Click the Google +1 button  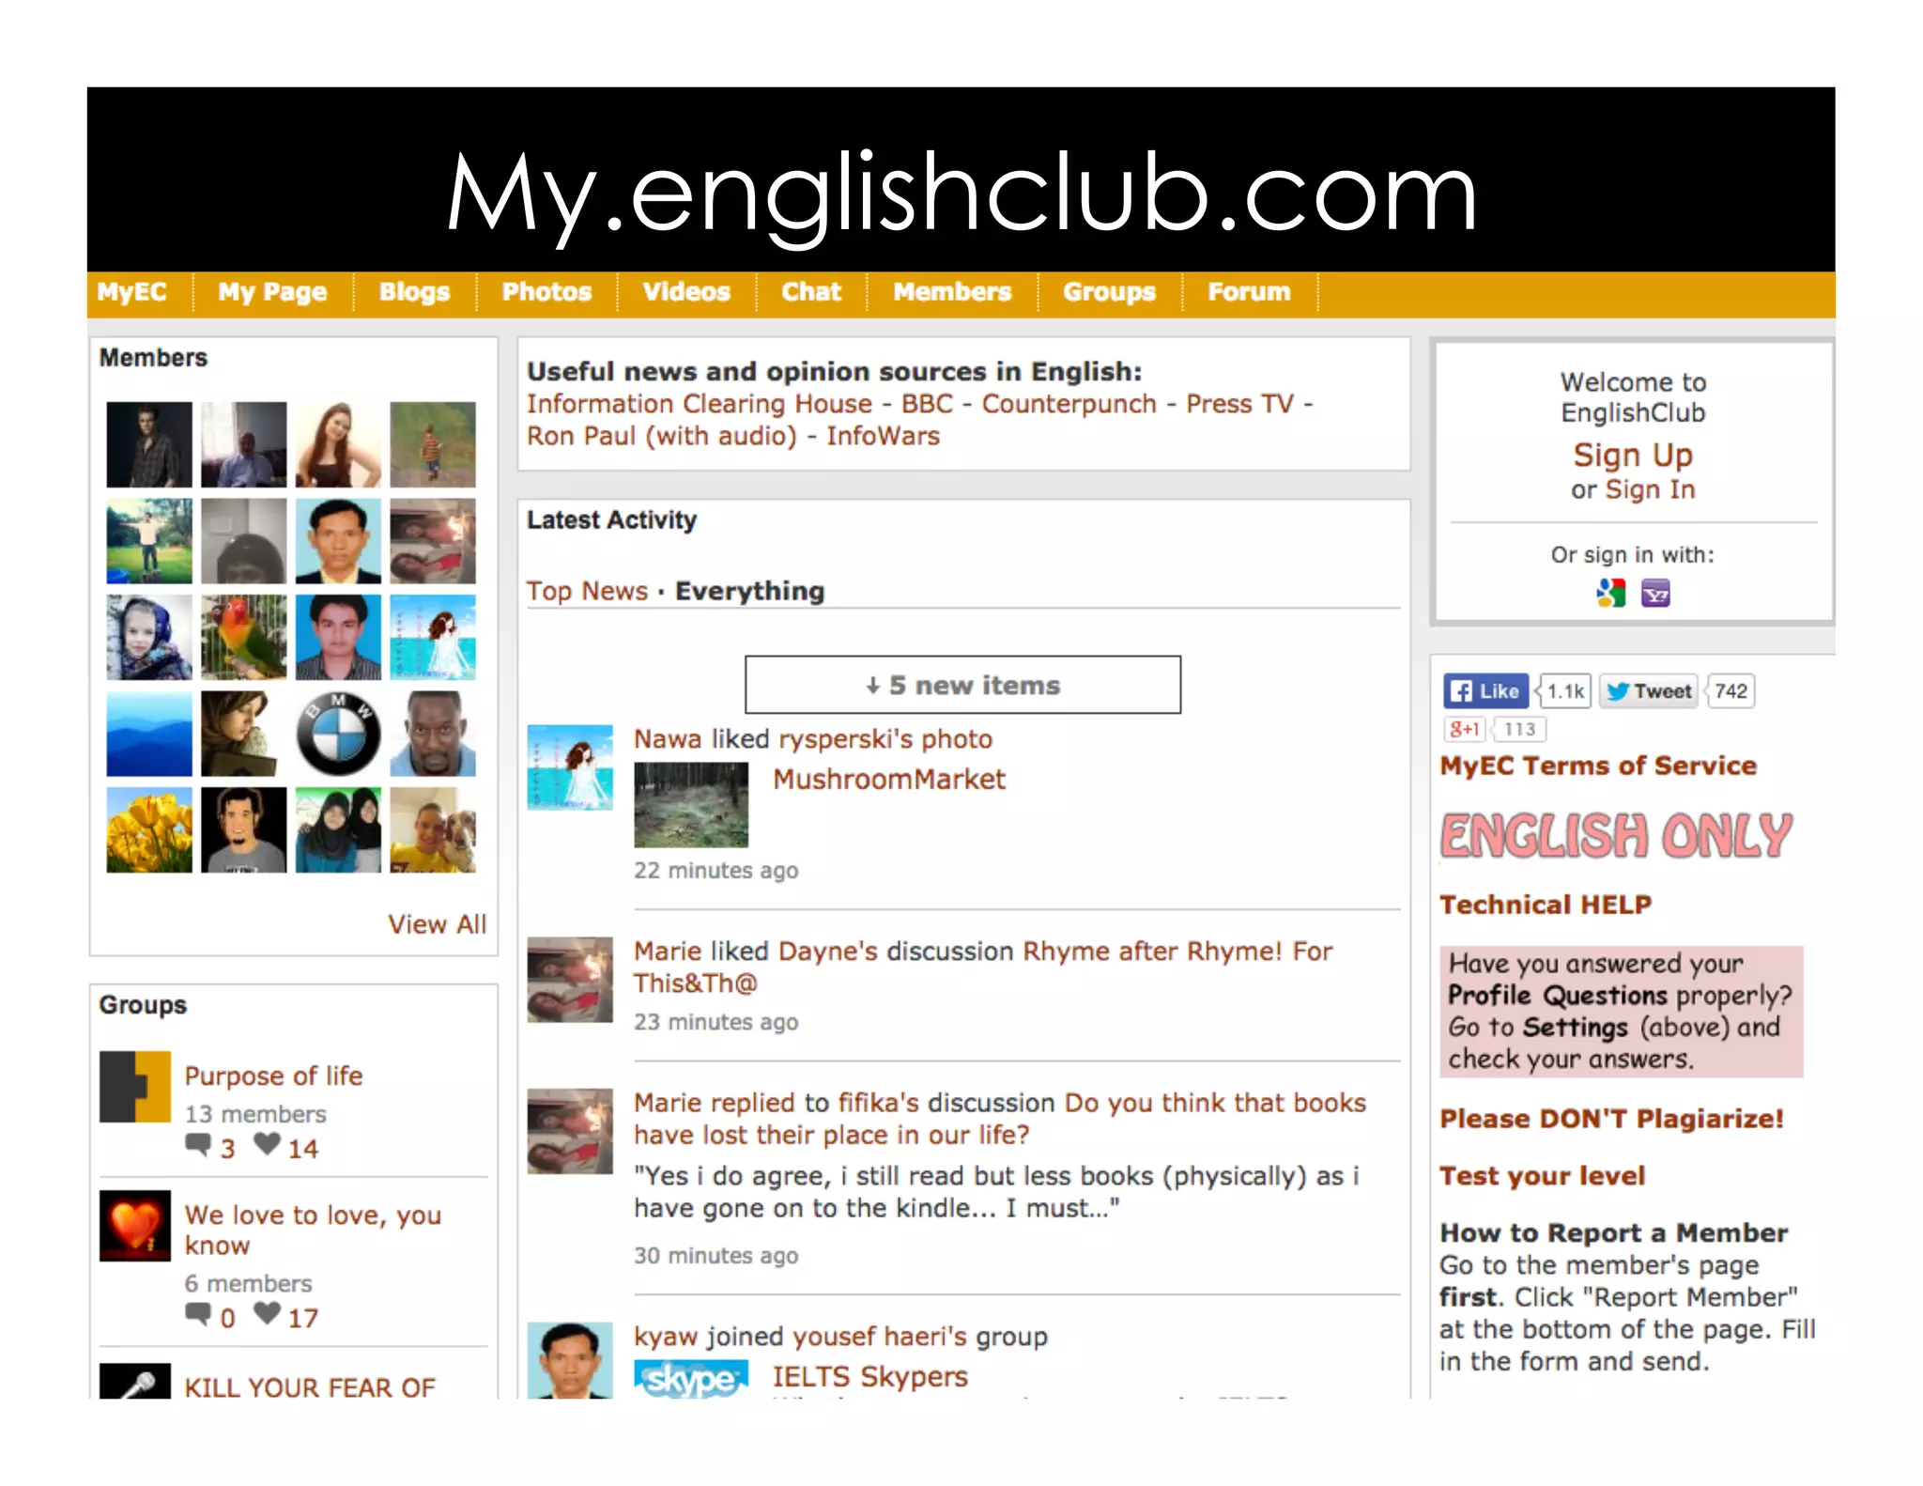coord(1465,729)
